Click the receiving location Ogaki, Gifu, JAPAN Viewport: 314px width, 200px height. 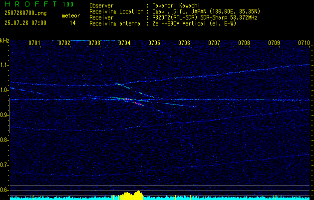pyautogui.click(x=179, y=11)
